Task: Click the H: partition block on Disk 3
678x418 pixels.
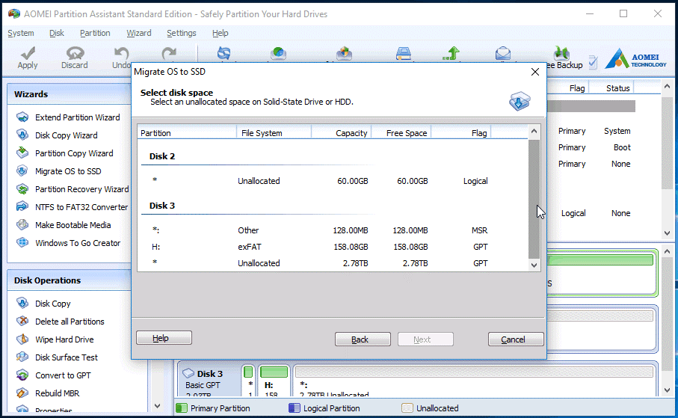Action: pos(274,381)
